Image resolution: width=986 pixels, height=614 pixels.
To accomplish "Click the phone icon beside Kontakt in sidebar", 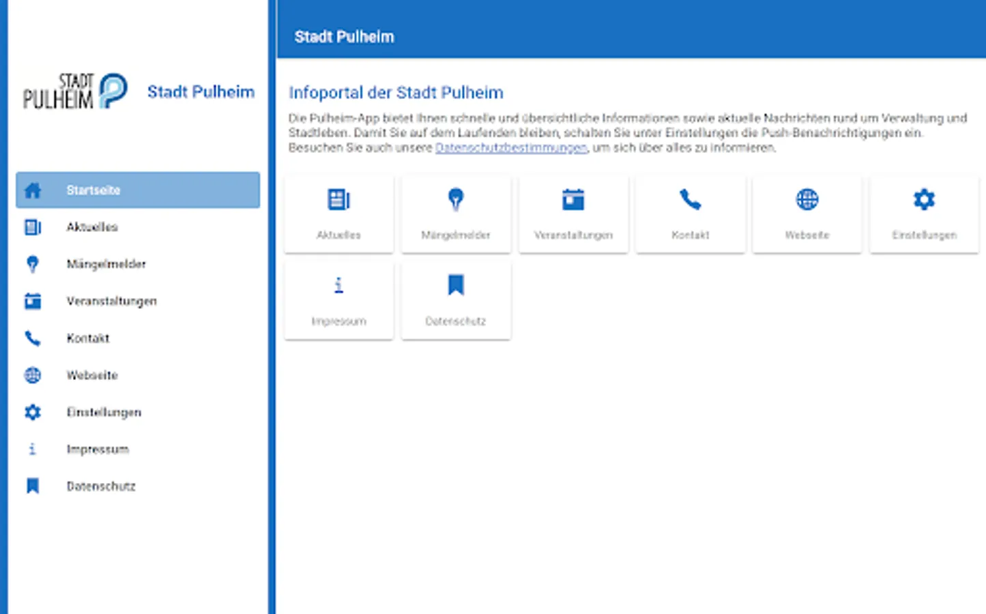I will [33, 338].
